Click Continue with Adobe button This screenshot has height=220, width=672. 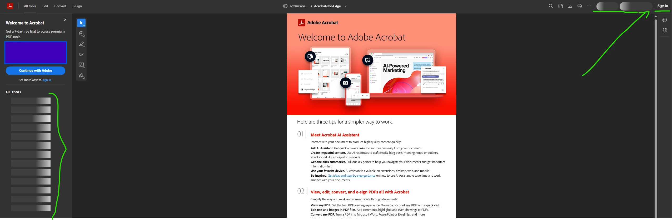[x=36, y=70]
